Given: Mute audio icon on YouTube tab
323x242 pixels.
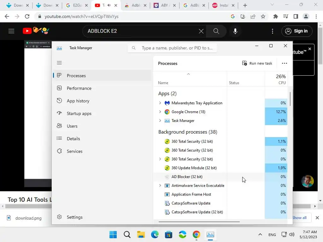Looking at the screenshot, I should click(x=109, y=5).
